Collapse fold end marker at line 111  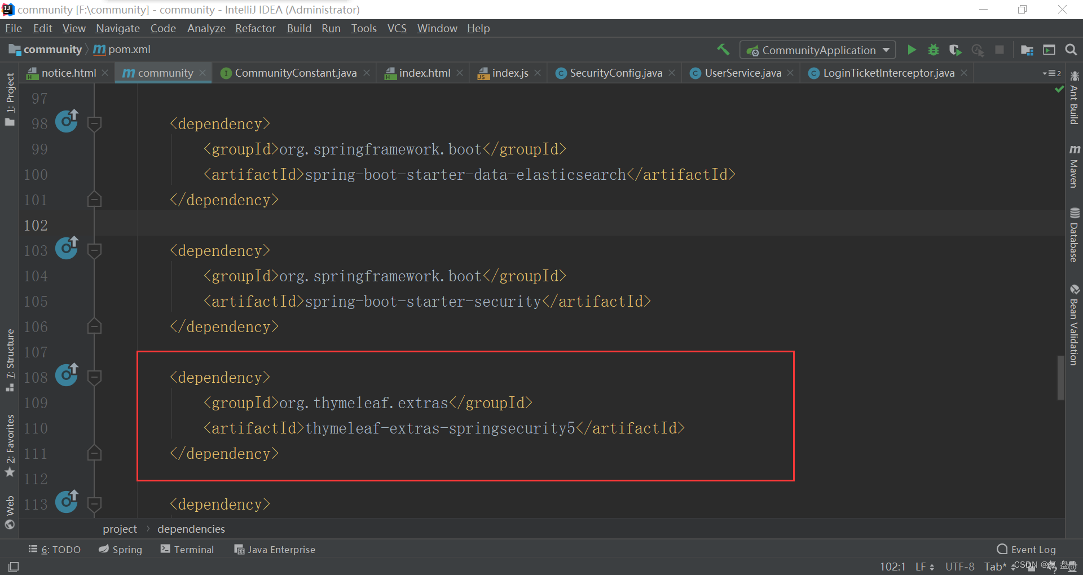95,453
